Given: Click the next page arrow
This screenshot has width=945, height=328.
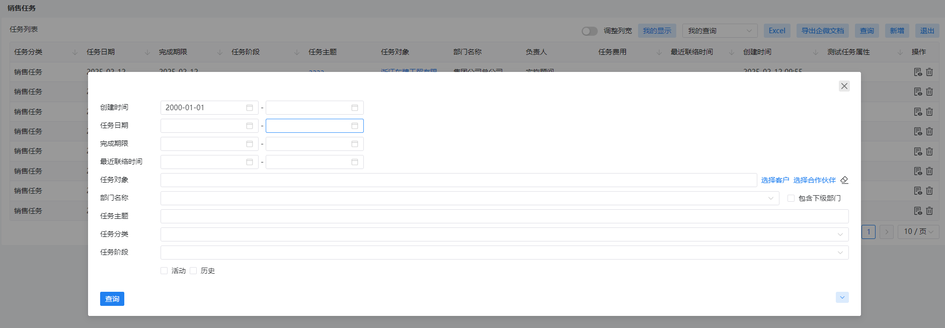Looking at the screenshot, I should click(887, 231).
